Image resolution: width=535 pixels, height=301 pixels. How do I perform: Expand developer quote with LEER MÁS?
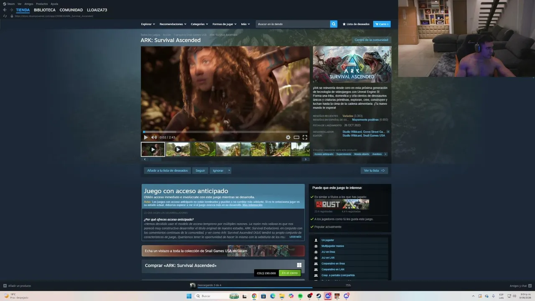(x=296, y=237)
